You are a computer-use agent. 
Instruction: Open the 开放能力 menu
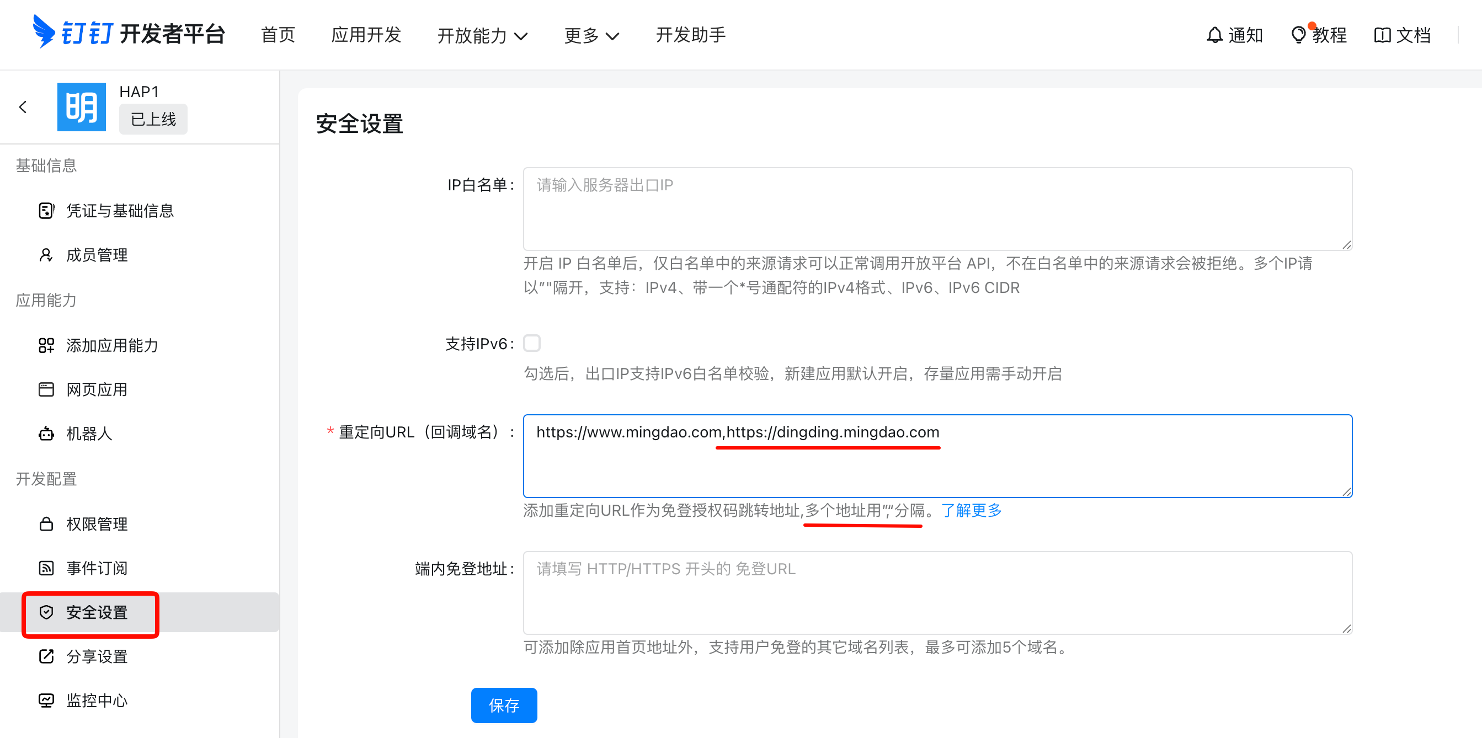(483, 35)
